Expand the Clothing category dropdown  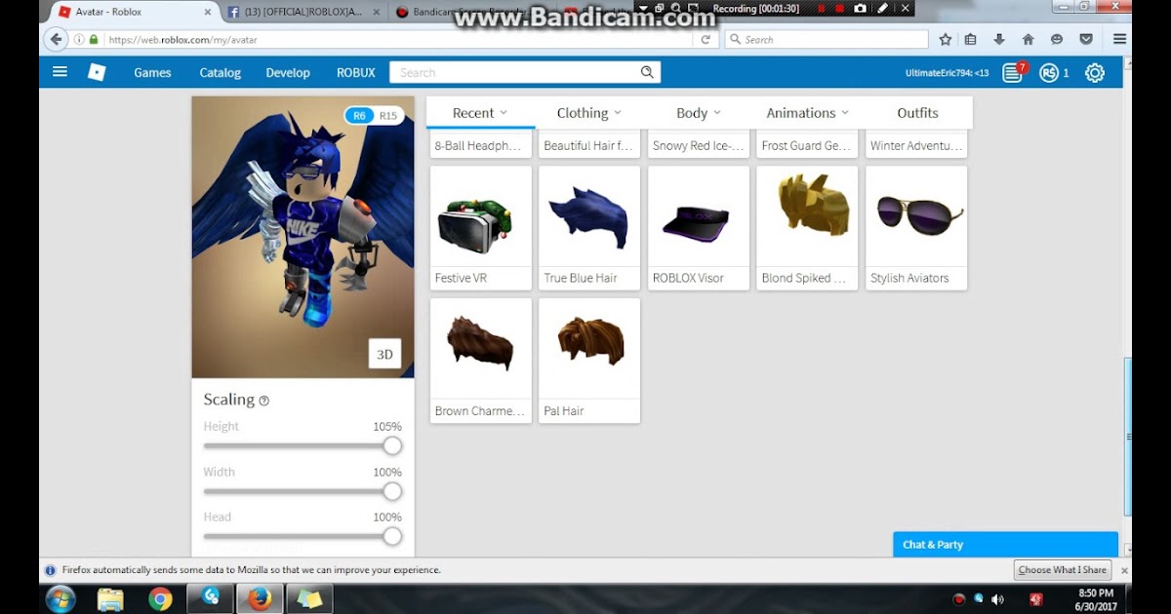(589, 113)
